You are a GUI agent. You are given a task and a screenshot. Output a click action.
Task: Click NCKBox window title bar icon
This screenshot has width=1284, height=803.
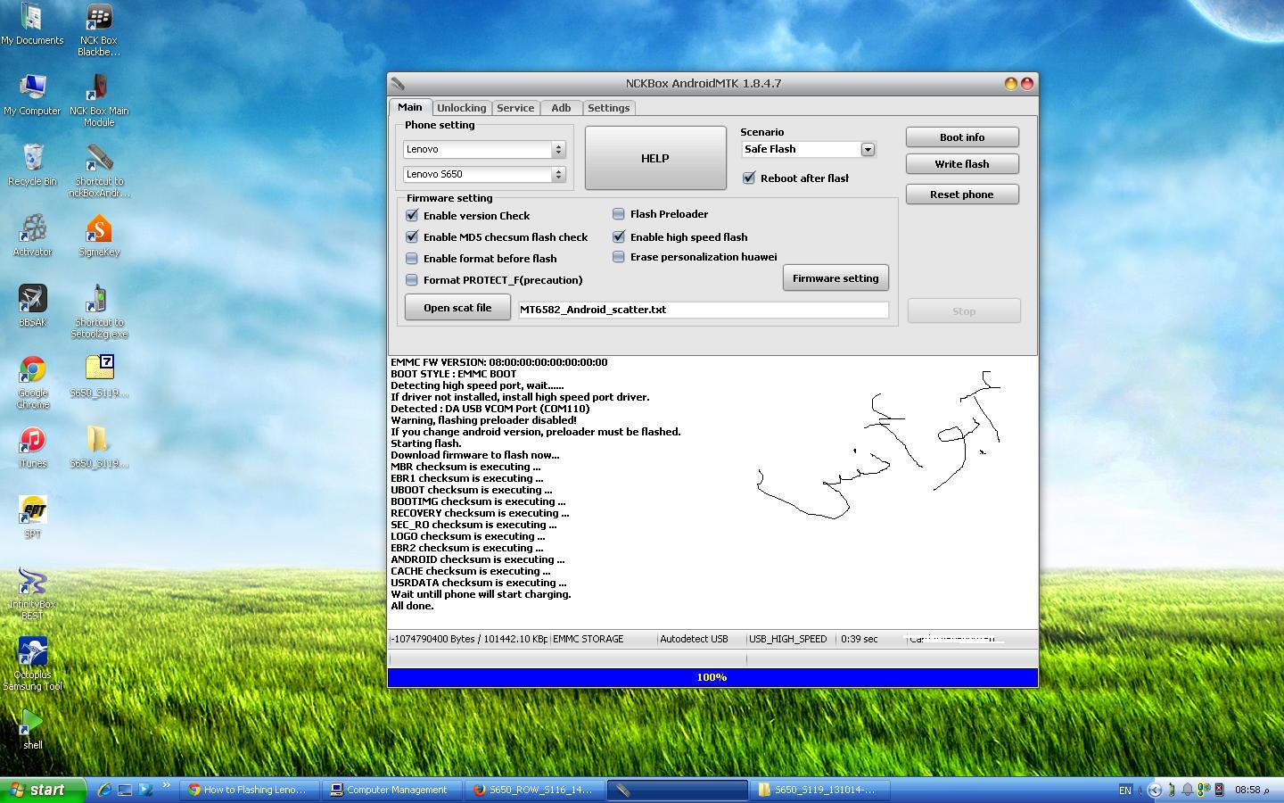(x=398, y=83)
